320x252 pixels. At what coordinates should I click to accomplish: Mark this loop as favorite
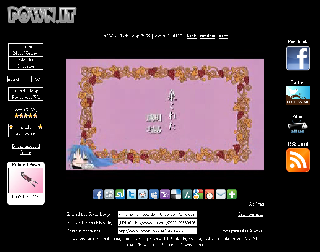point(26,130)
